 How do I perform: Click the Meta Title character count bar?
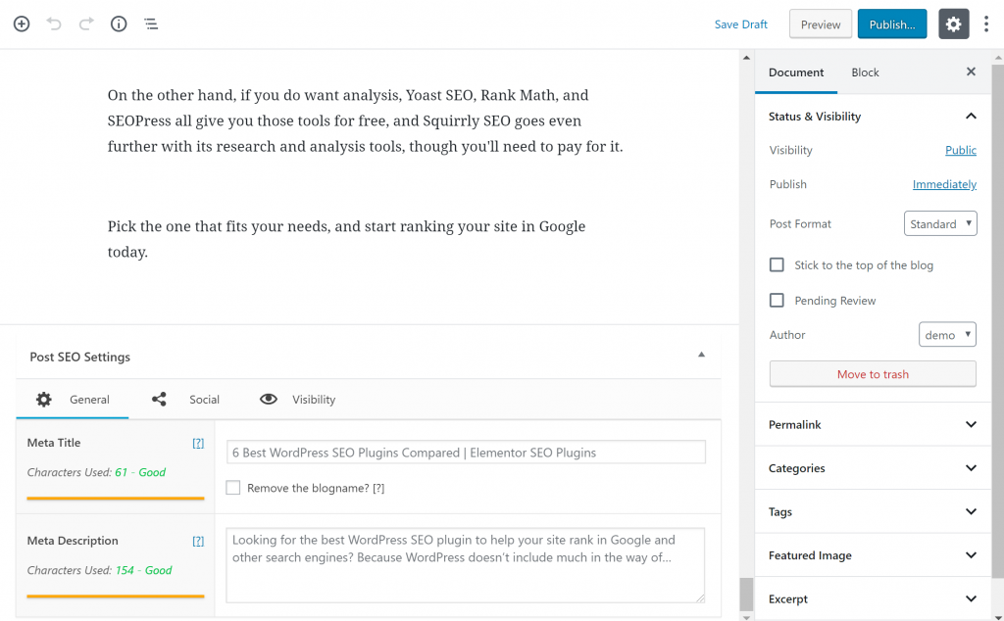115,499
